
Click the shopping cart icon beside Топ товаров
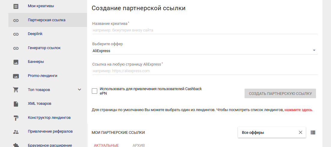point(16,90)
